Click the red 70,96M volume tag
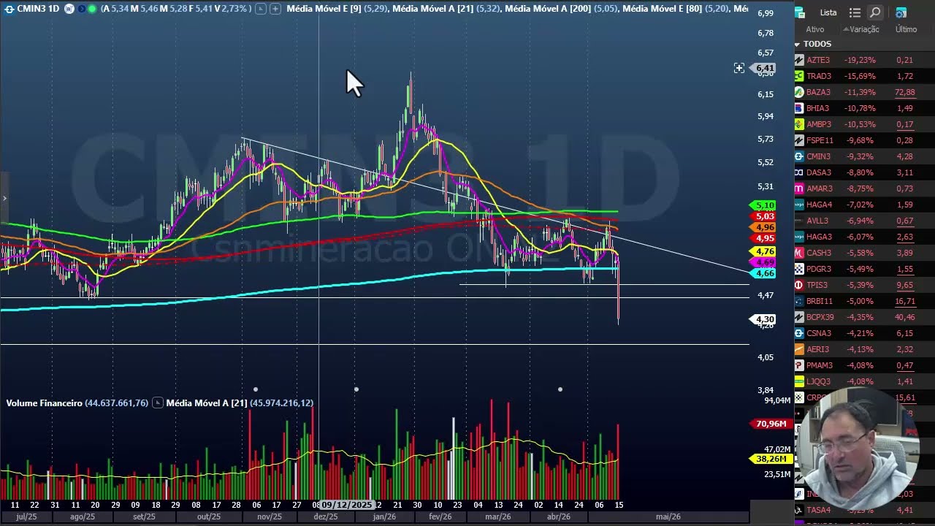 [x=770, y=424]
